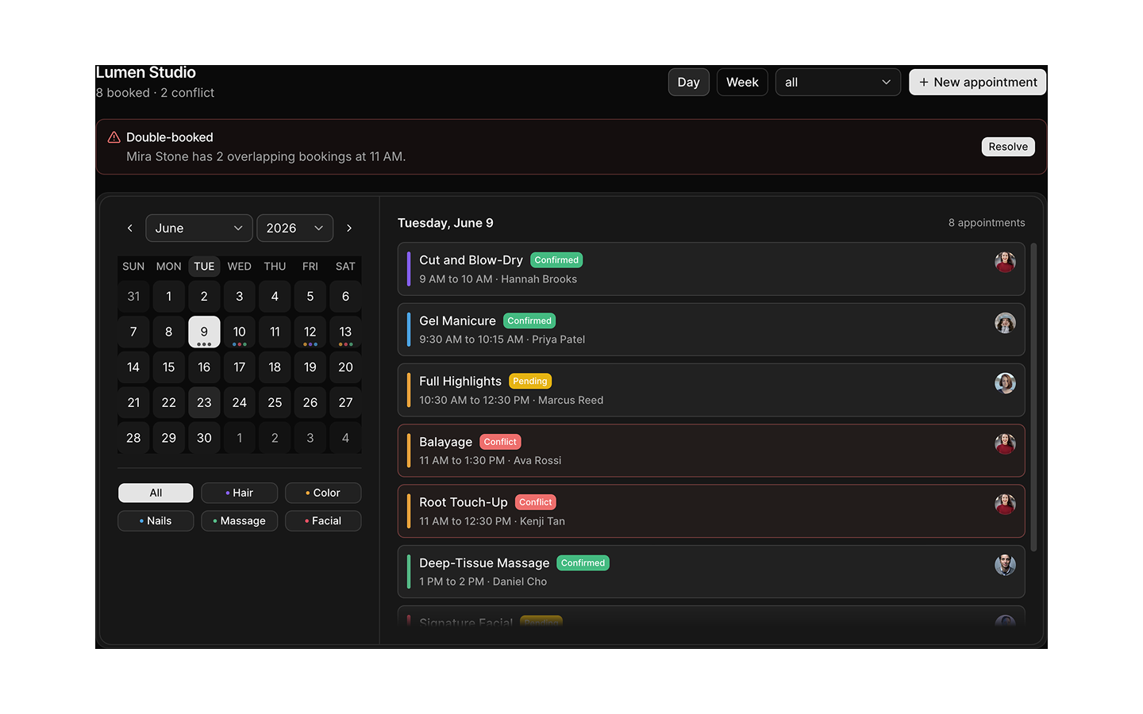Select June 1 in the calendar
The width and height of the screenshot is (1143, 714).
[169, 297]
